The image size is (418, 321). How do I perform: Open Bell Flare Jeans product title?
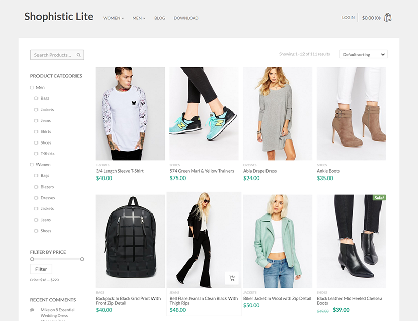pos(204,301)
